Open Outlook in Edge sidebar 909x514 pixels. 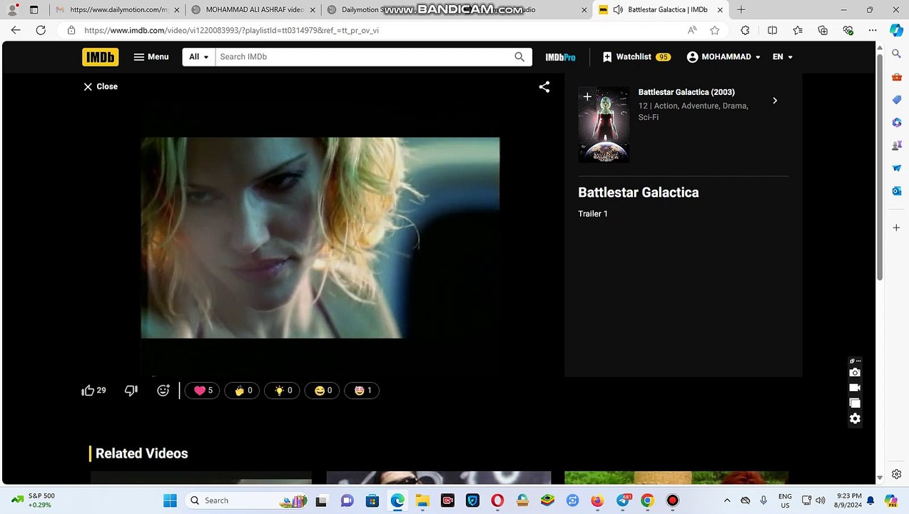[x=897, y=191]
